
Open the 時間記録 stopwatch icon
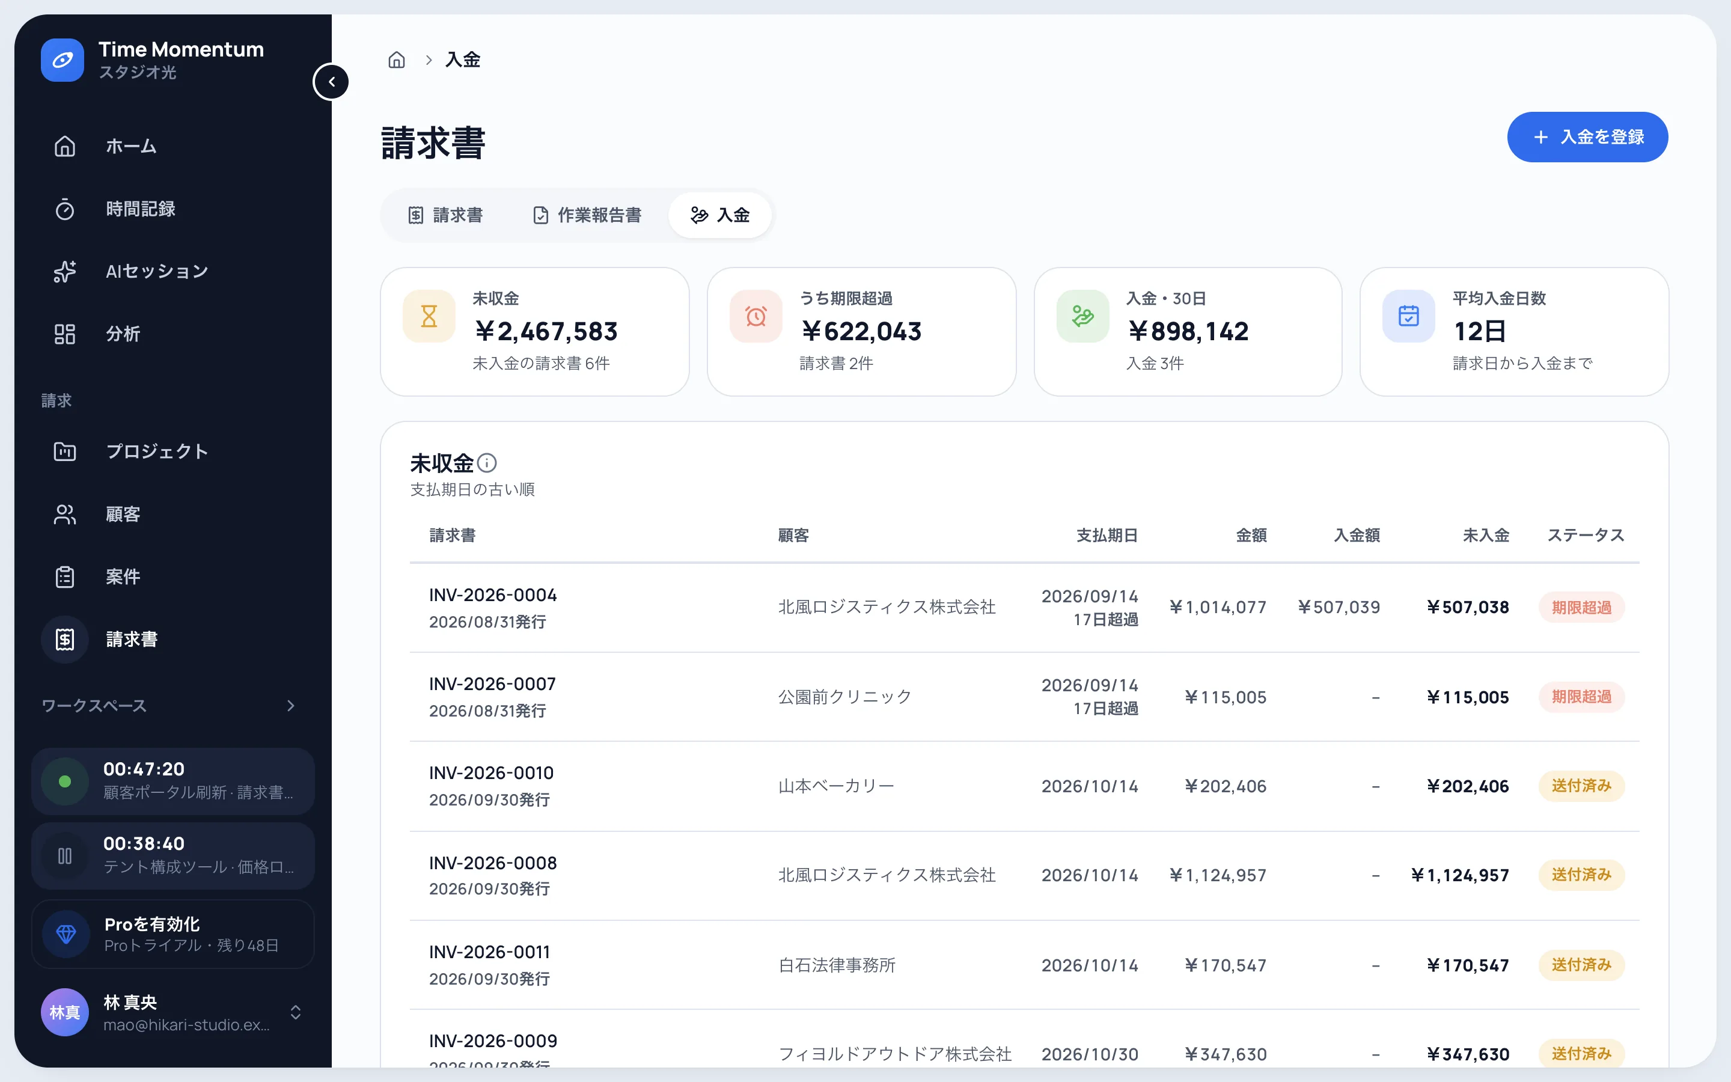coord(64,209)
